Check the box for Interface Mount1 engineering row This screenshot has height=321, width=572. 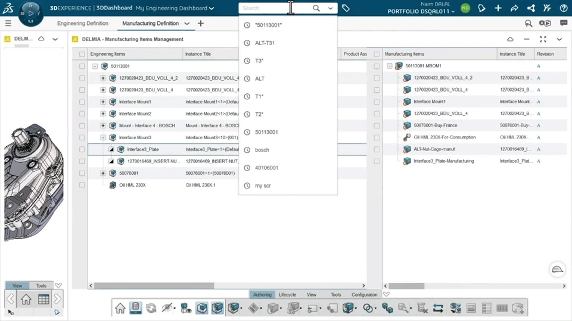click(x=82, y=102)
